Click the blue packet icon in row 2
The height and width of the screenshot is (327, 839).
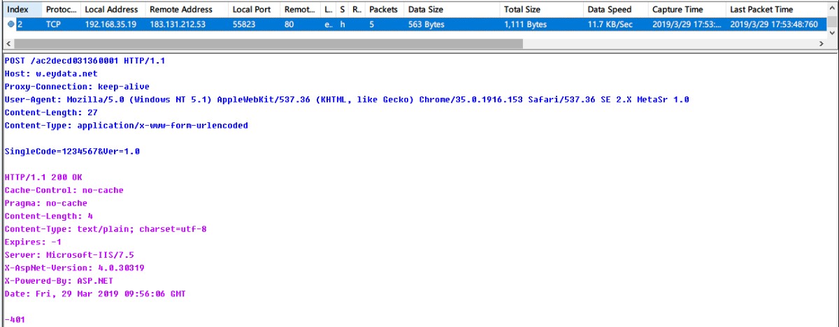11,24
